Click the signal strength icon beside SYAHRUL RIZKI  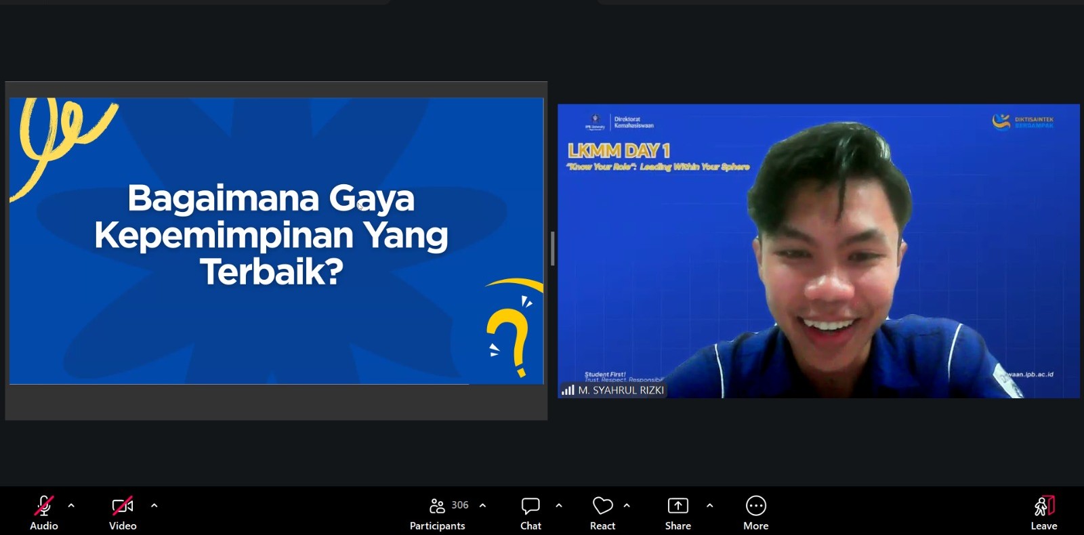[568, 390]
